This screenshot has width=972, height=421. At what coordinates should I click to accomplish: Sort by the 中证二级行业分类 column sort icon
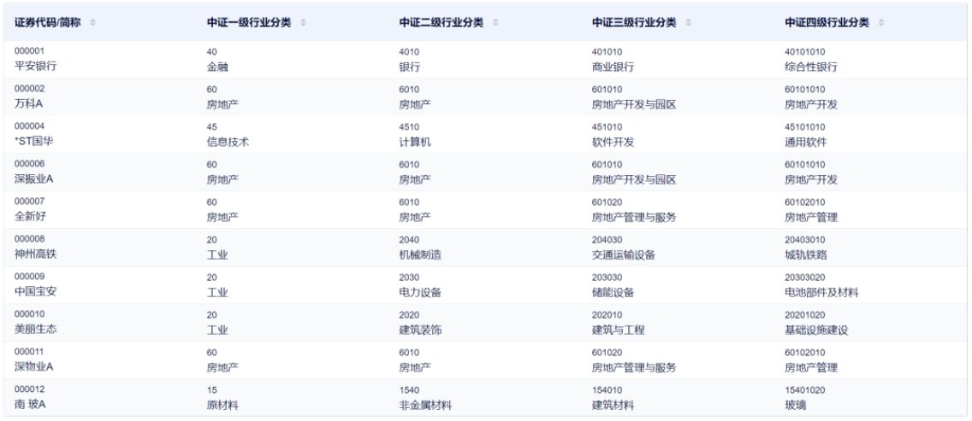[495, 22]
